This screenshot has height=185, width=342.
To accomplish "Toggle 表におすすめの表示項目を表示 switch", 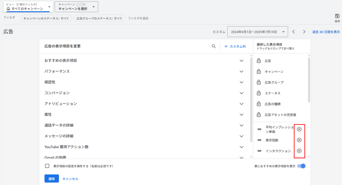I will click(x=301, y=166).
